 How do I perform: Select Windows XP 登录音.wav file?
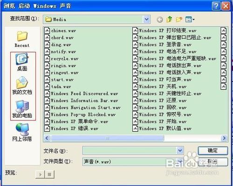pyautogui.click(x=162, y=45)
